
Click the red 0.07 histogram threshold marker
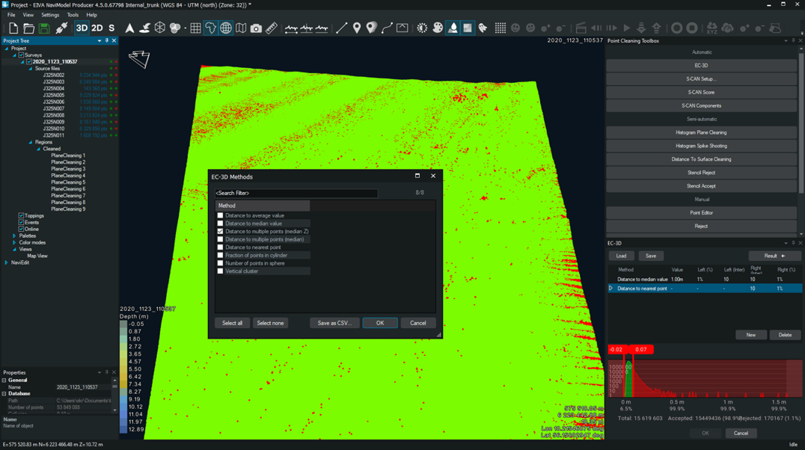641,349
